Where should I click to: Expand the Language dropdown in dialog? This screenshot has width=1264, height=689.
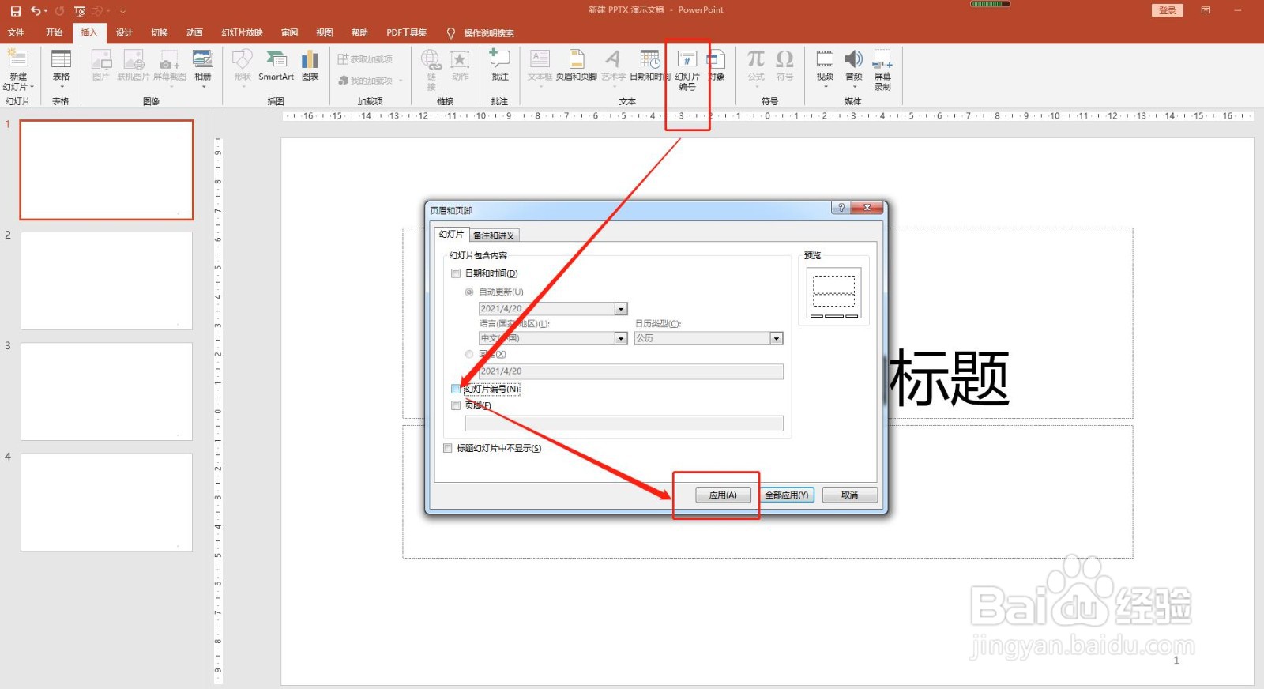(x=621, y=338)
